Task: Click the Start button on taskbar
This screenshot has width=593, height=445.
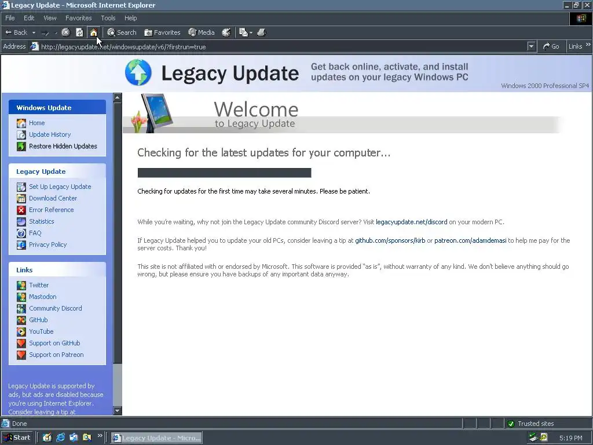Action: 17,437
